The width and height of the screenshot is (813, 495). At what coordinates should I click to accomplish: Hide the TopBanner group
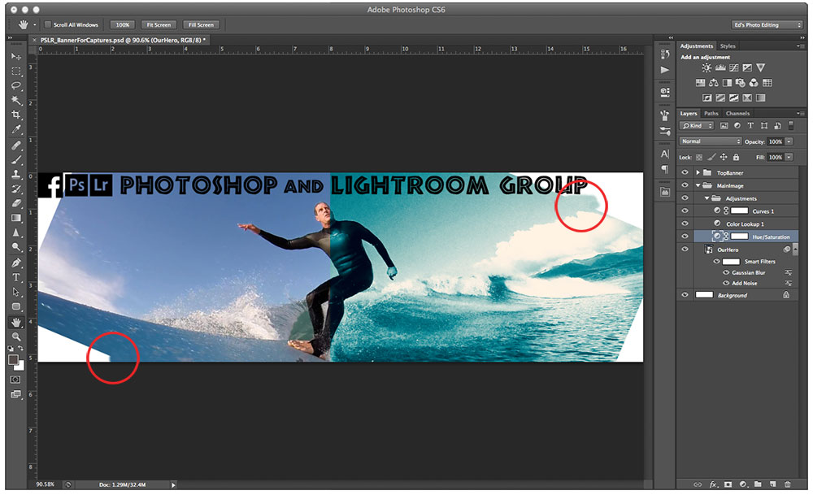click(685, 172)
